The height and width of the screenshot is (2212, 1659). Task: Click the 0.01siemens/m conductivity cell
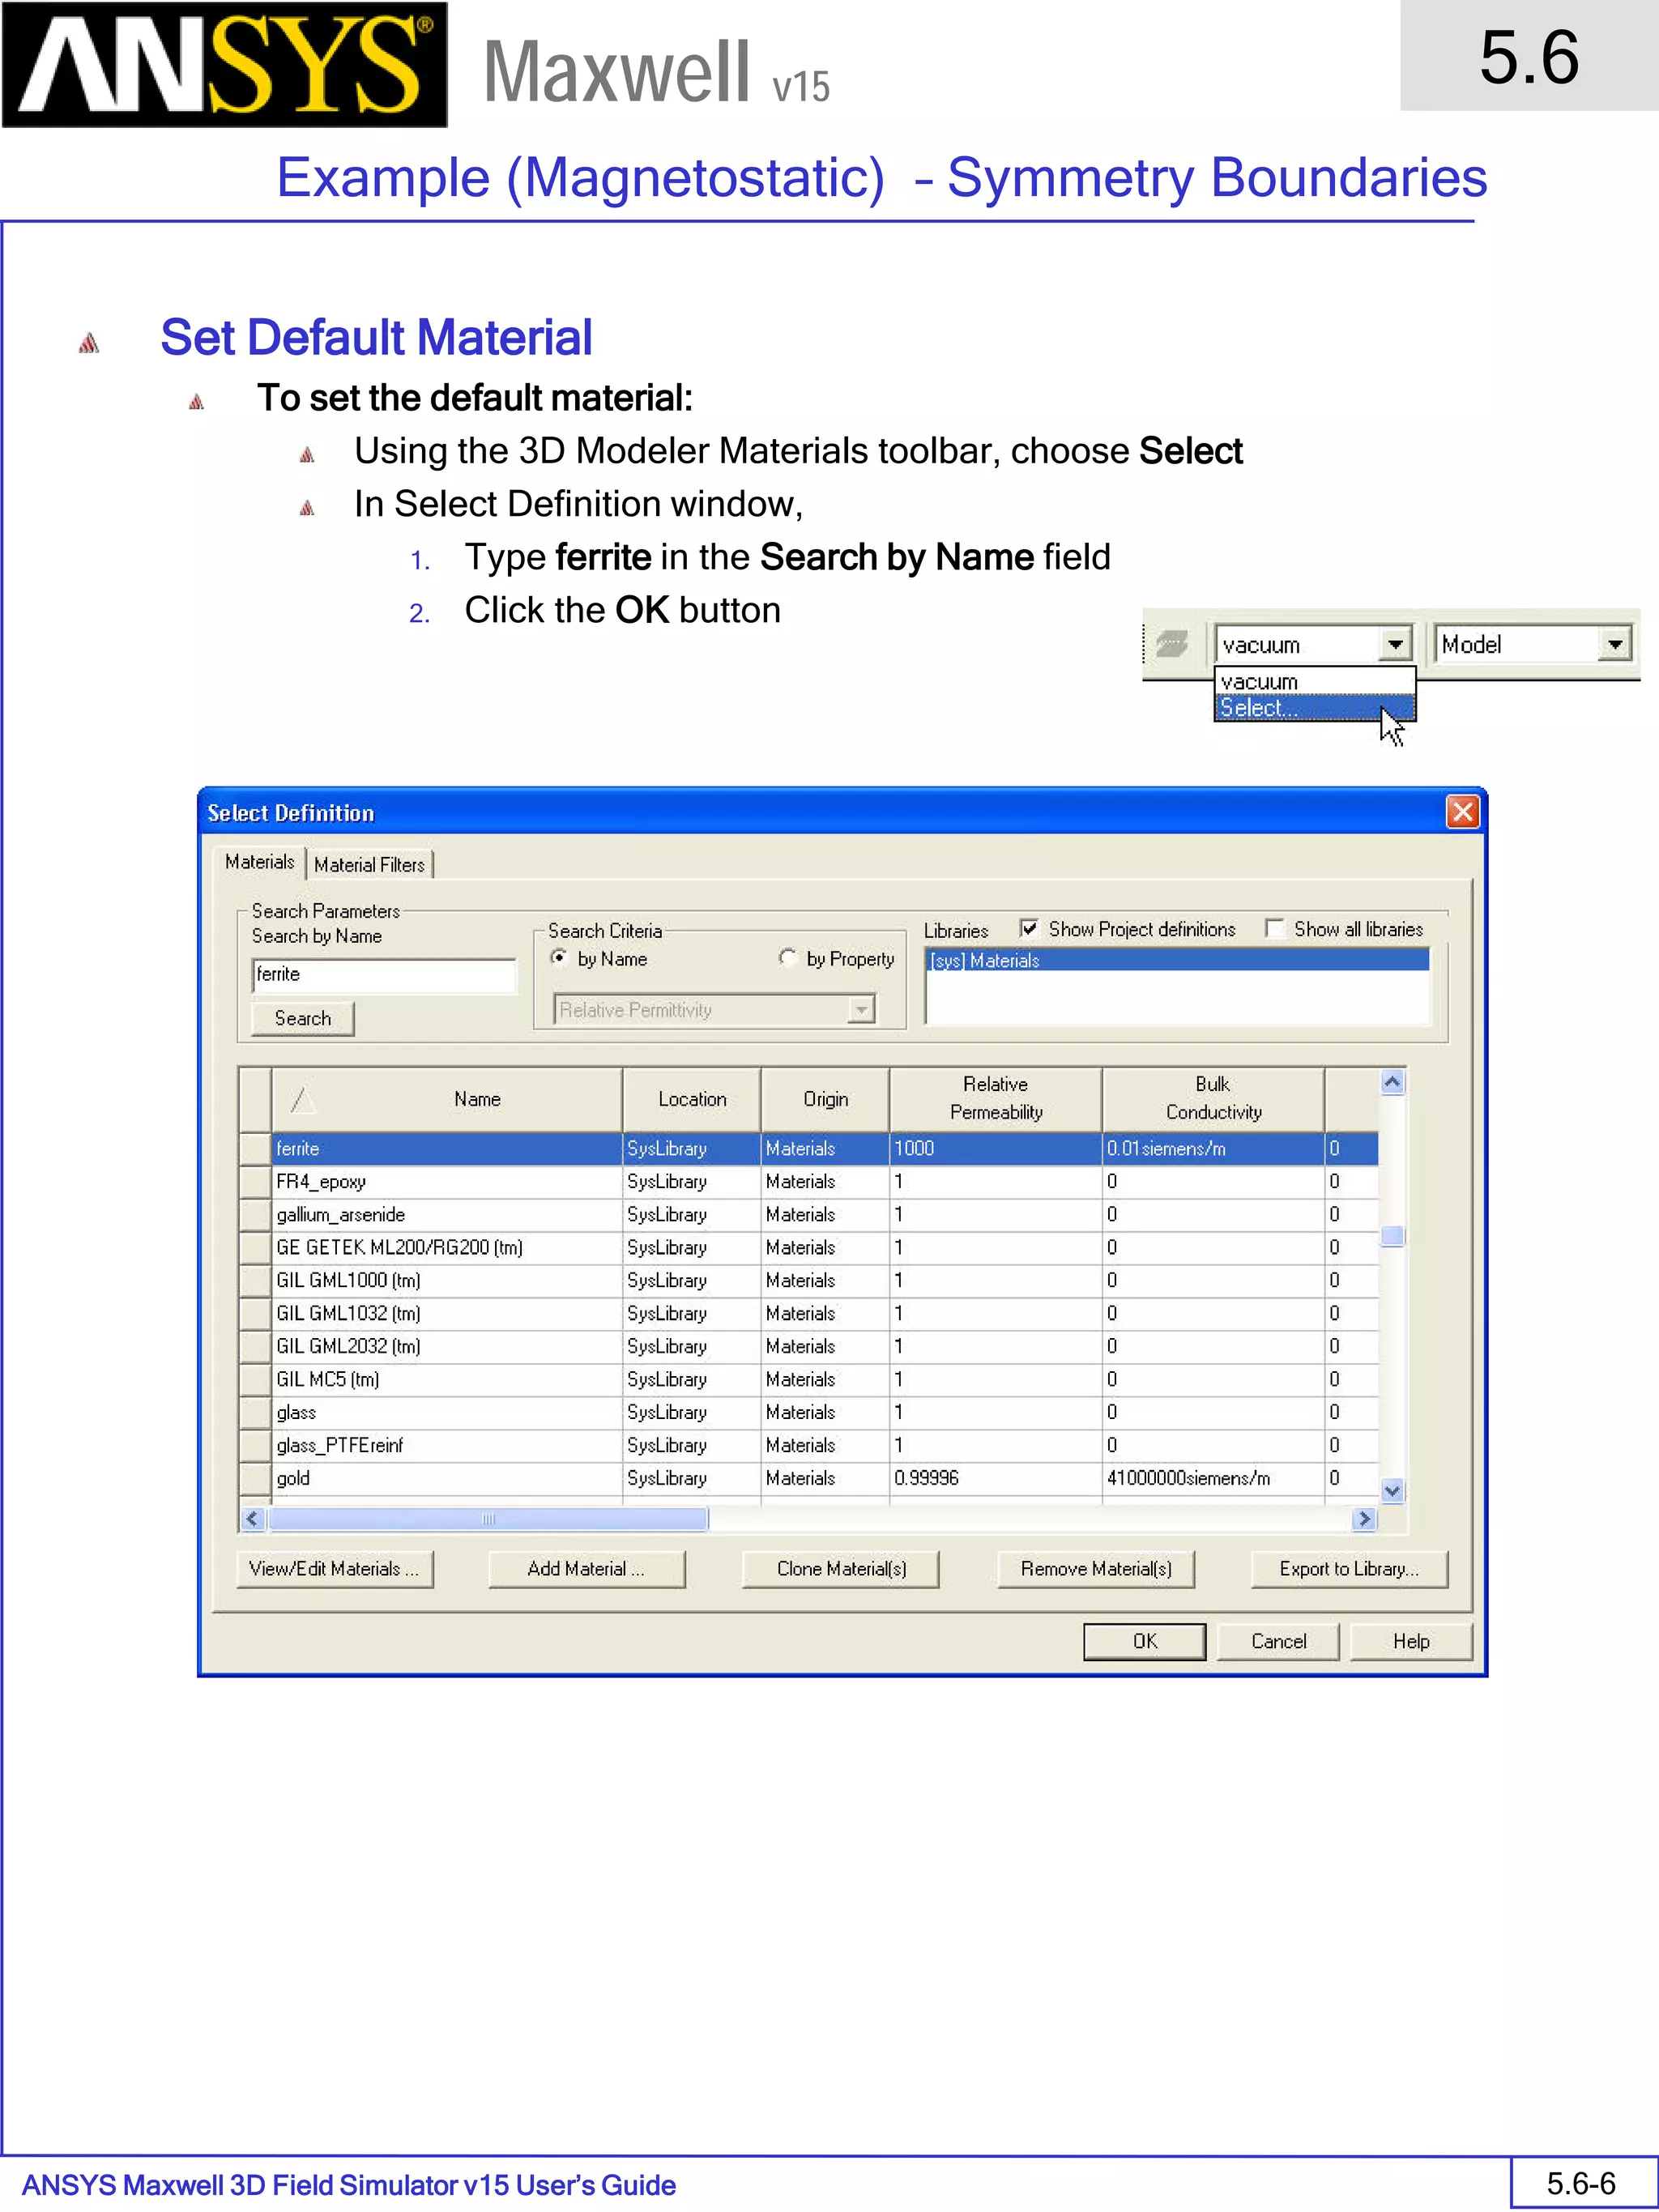[1214, 1149]
